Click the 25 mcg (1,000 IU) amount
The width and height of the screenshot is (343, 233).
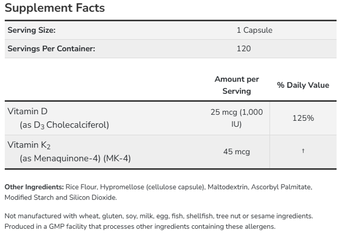click(237, 118)
